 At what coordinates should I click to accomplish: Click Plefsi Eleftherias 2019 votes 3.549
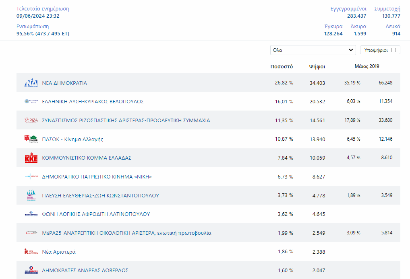click(387, 195)
